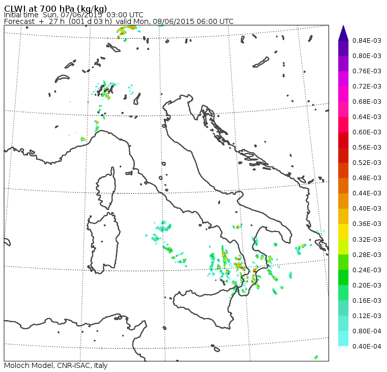The width and height of the screenshot is (387, 372).
Task: Click the 0.60E-03 colorbar label
Action: pyautogui.click(x=367, y=132)
